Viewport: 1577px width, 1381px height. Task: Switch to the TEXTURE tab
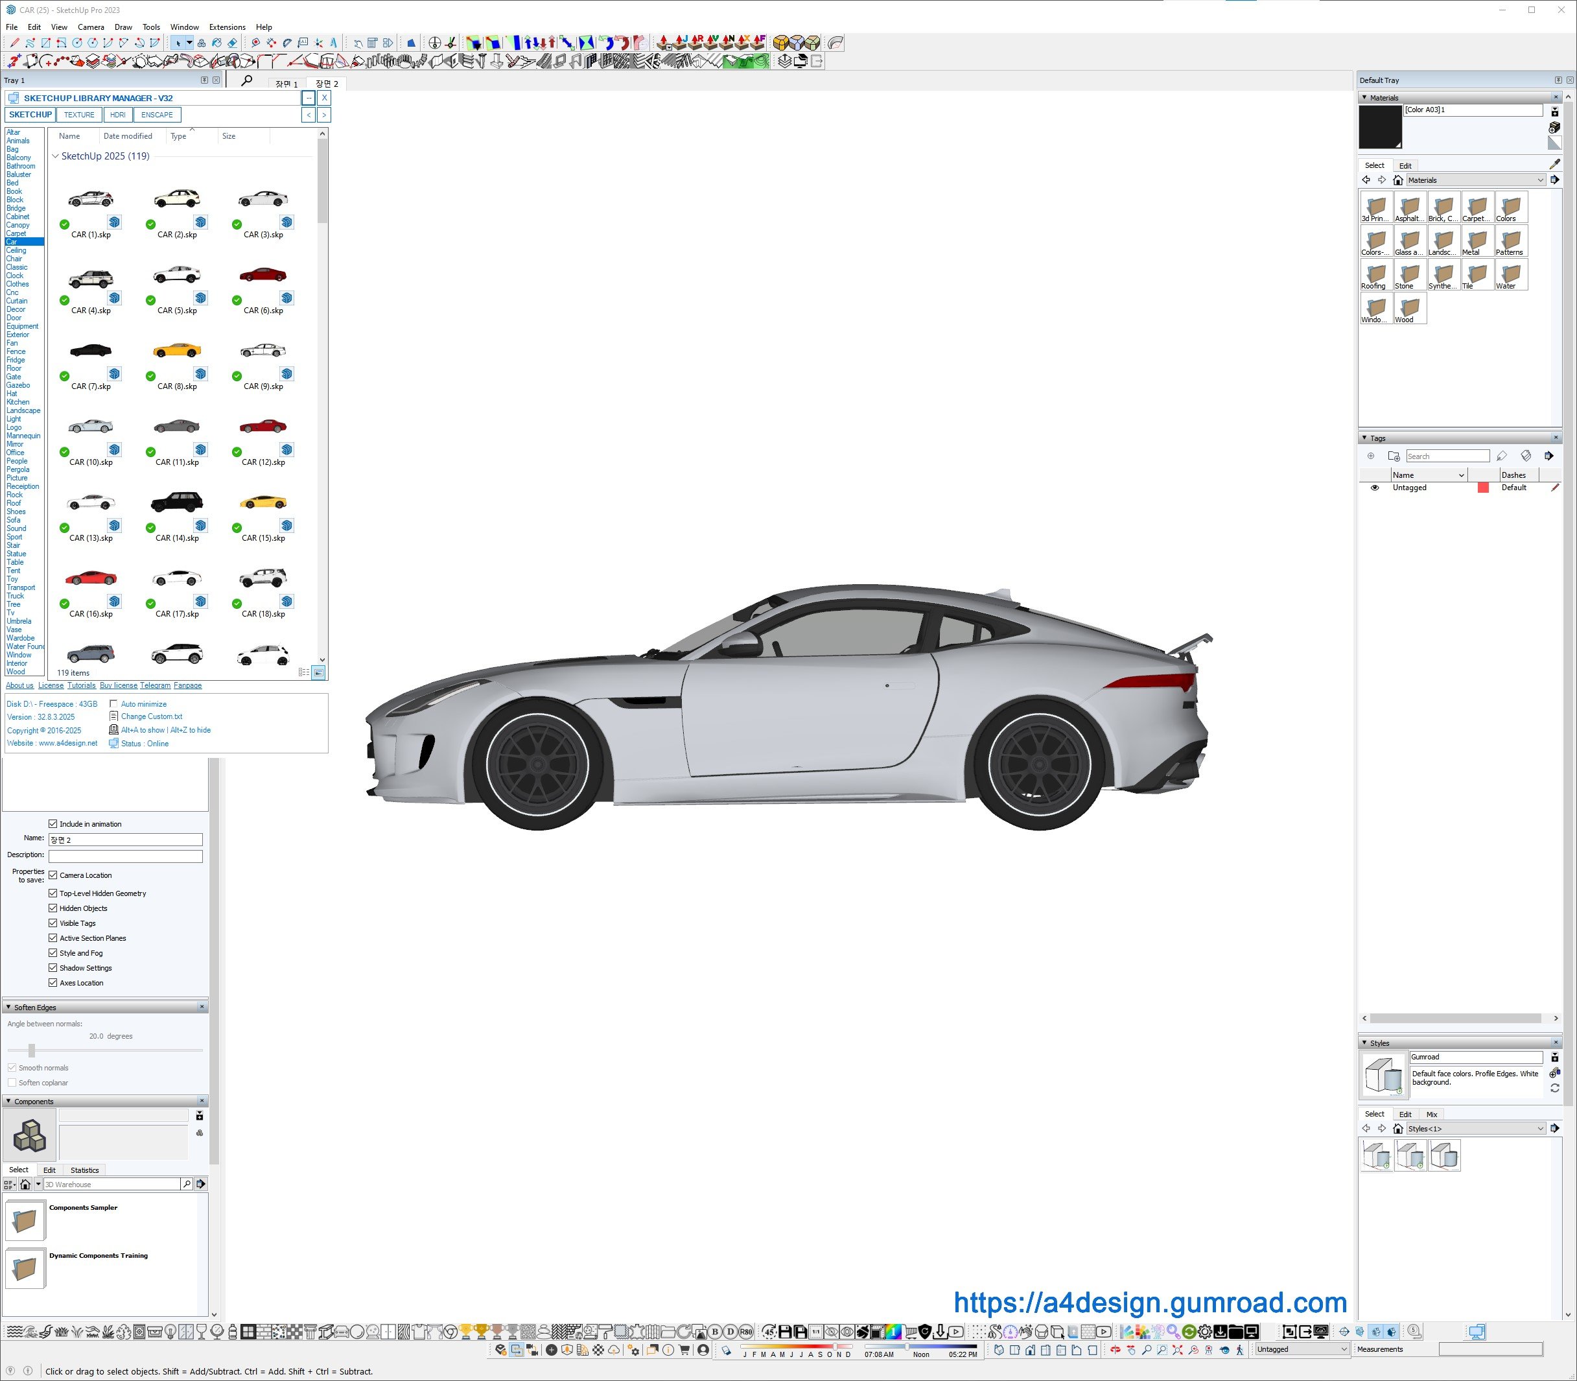(79, 115)
